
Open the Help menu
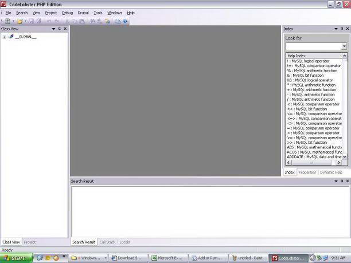[131, 13]
